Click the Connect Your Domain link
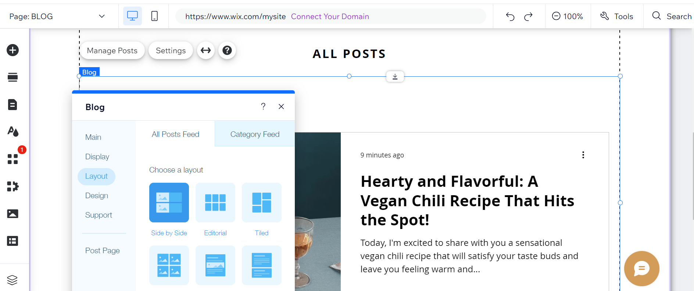The height and width of the screenshot is (291, 694). tap(330, 17)
